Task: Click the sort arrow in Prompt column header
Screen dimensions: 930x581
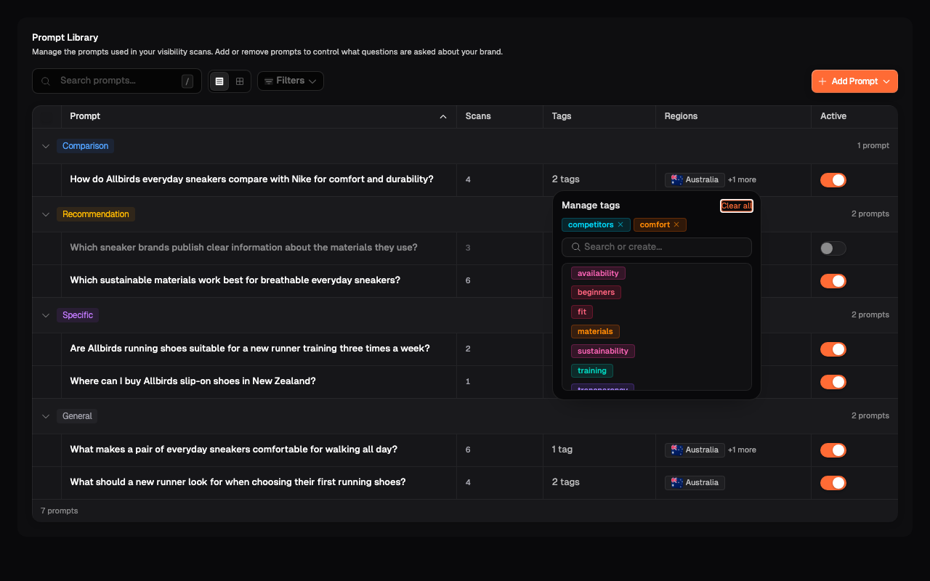Action: [443, 117]
